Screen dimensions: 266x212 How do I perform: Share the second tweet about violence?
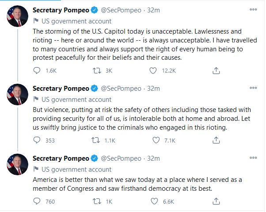[216, 140]
